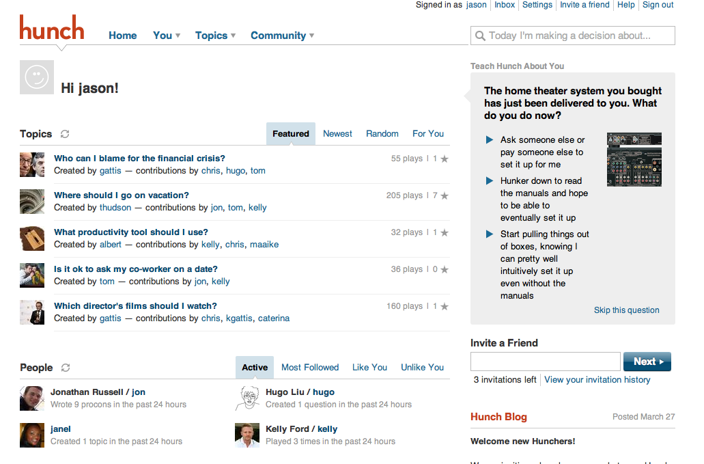Image resolution: width=704 pixels, height=464 pixels.
Task: Open 'Which director's films should I watch?'
Action: [x=136, y=305]
